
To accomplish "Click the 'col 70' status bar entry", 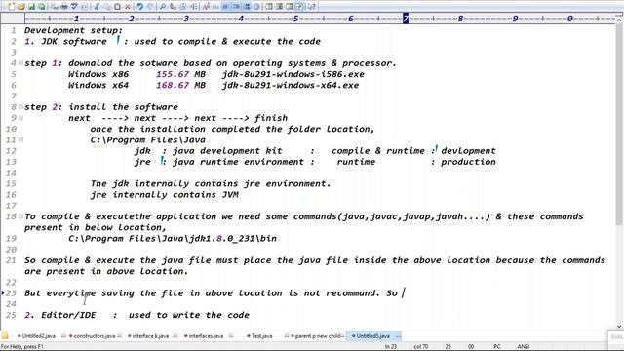I will click(420, 347).
